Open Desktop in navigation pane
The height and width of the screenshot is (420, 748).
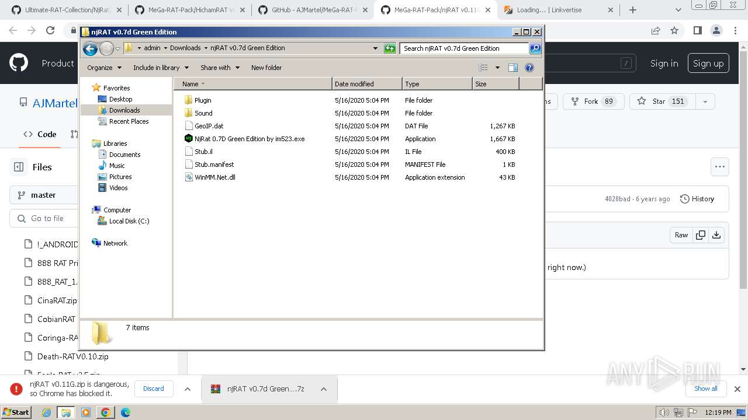(x=120, y=99)
